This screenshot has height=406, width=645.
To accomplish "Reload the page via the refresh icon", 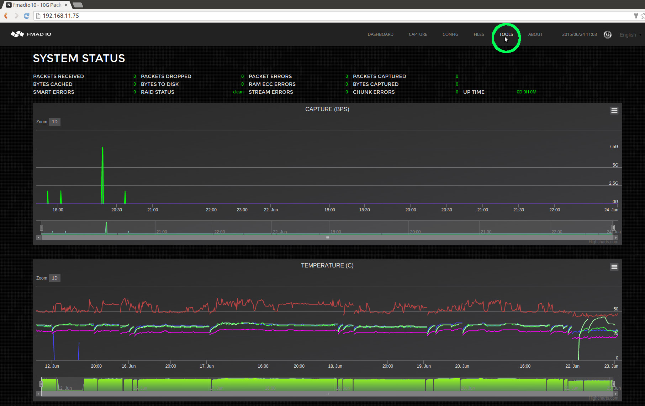I will [x=26, y=16].
